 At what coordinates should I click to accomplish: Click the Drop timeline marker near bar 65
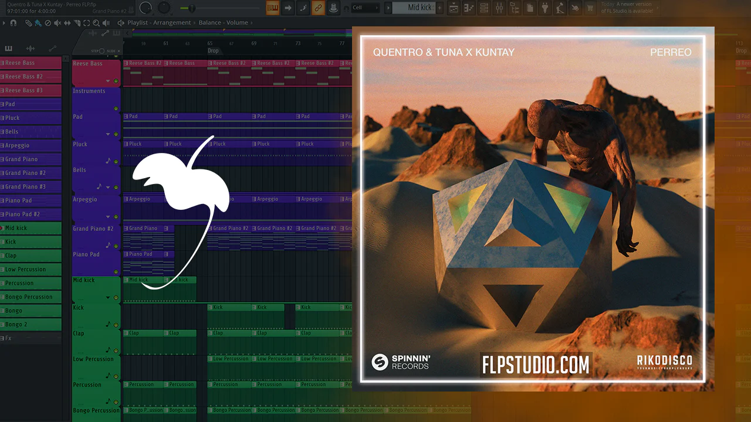click(213, 51)
